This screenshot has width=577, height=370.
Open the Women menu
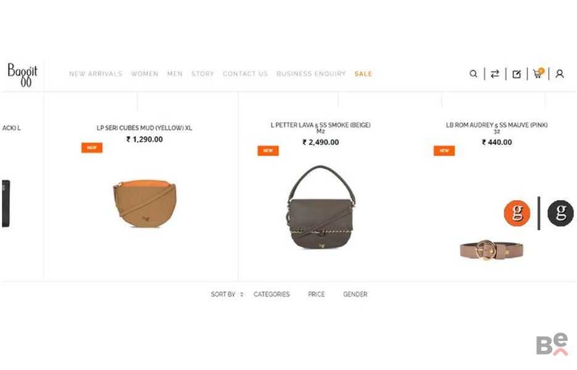[144, 74]
